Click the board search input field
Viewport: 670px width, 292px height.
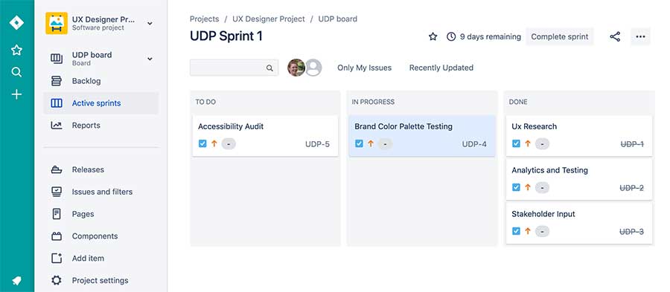click(x=234, y=68)
